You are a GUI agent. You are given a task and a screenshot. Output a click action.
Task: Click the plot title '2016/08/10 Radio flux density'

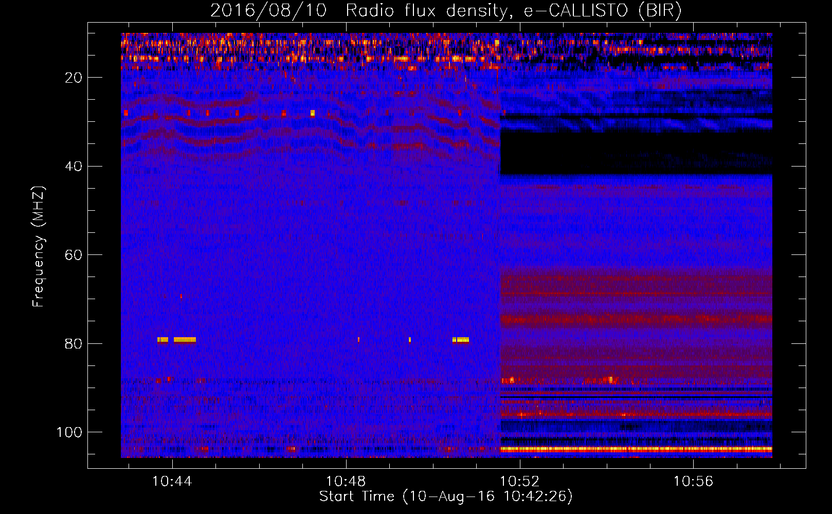(446, 11)
